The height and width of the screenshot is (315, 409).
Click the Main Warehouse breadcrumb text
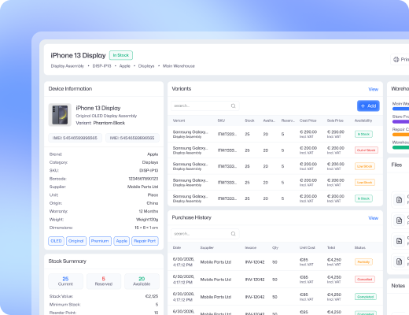(x=179, y=66)
